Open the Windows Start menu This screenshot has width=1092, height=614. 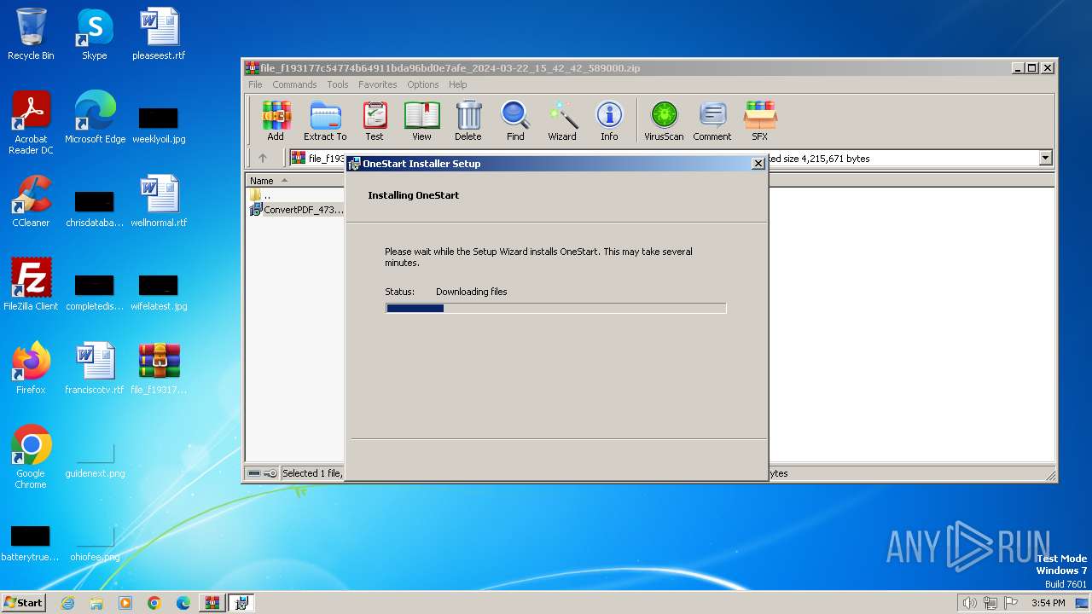(23, 602)
